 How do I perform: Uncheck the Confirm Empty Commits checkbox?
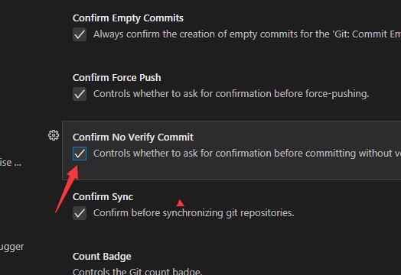tap(80, 34)
